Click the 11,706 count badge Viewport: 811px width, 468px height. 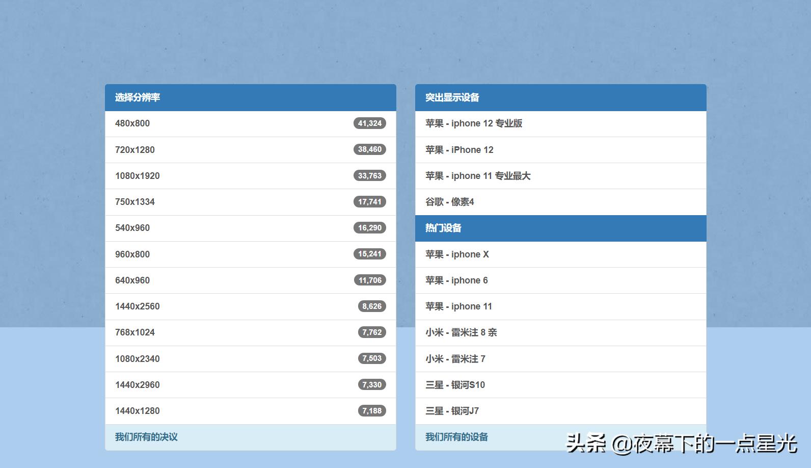pos(370,280)
